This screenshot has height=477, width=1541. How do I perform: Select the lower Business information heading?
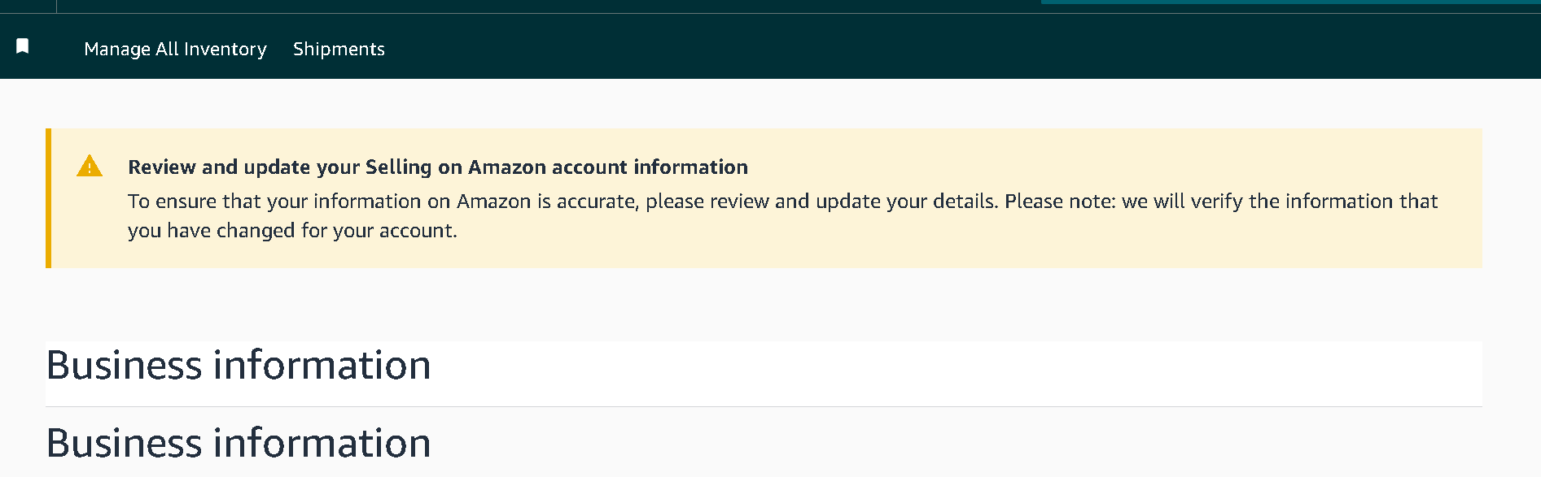[239, 443]
